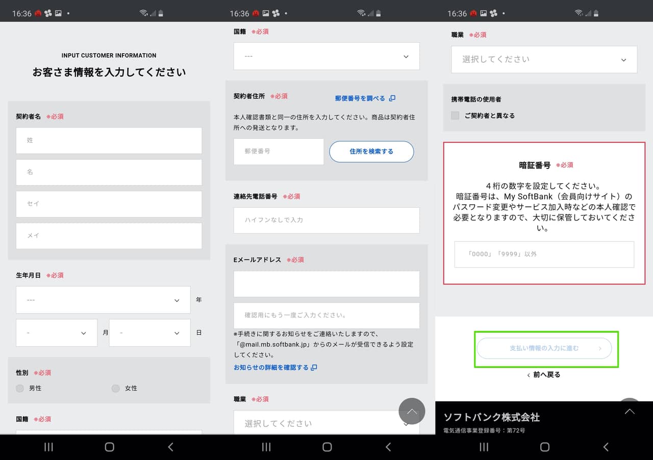Open the birth month dropdown
The image size is (653, 460).
[57, 333]
